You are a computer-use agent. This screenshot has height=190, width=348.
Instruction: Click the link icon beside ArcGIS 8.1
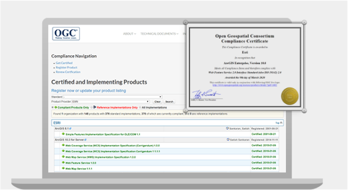tap(70, 129)
